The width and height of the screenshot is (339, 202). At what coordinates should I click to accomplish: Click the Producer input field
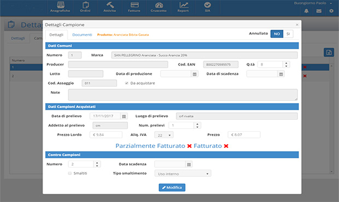[118, 64]
